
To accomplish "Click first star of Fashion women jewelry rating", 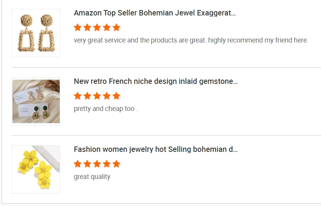I will pyautogui.click(x=78, y=164).
